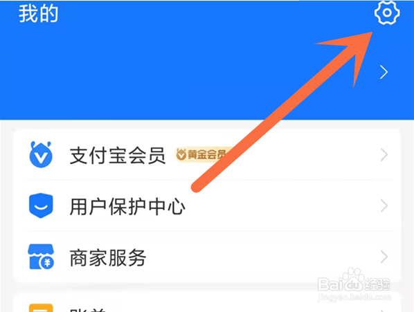Click the Baidu 经验 watermark logo
Image resolution: width=414 pixels, height=312 pixels.
[x=354, y=281]
